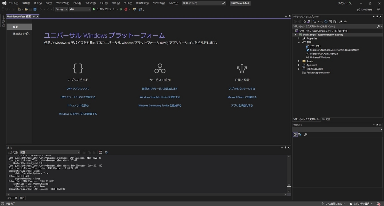
Task: Toggle auto-hide pin on Solution Explorer
Action: point(378,16)
